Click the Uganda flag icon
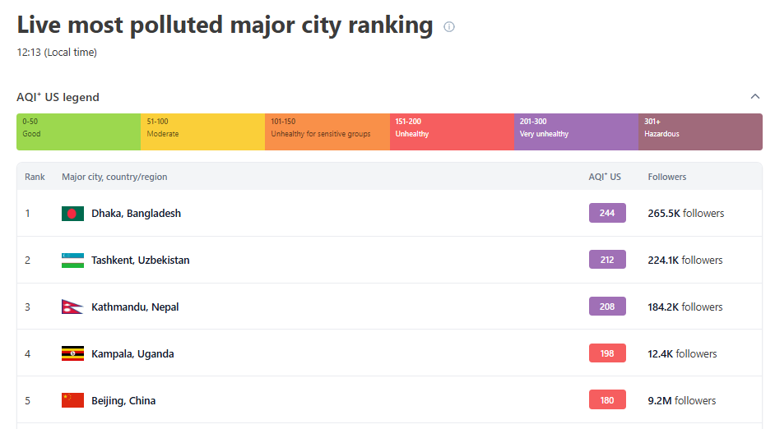Image resolution: width=775 pixels, height=429 pixels. coord(72,354)
